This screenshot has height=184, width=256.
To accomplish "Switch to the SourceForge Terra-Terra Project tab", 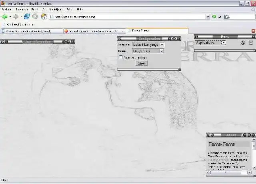I will (x=94, y=31).
